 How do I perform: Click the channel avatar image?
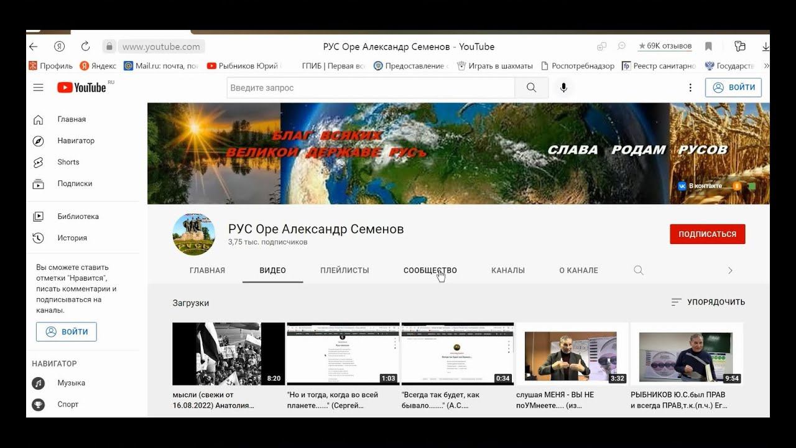[x=193, y=235]
